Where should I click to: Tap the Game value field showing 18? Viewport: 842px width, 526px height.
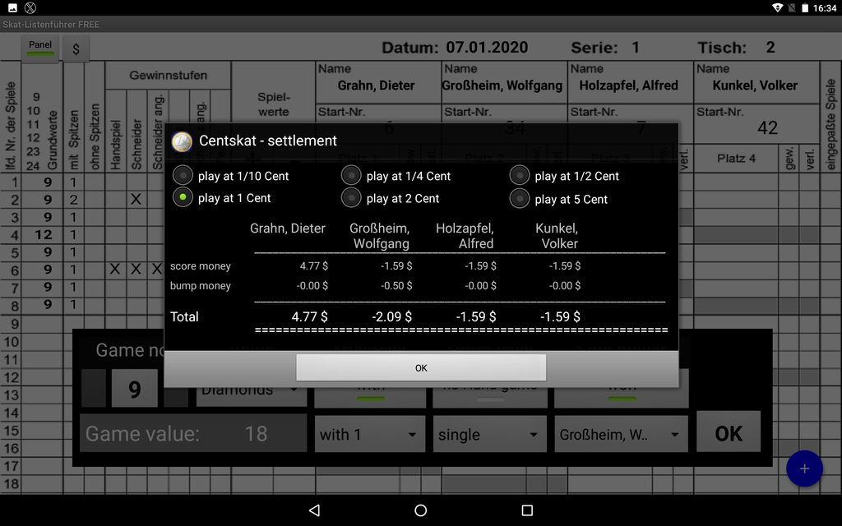point(193,433)
